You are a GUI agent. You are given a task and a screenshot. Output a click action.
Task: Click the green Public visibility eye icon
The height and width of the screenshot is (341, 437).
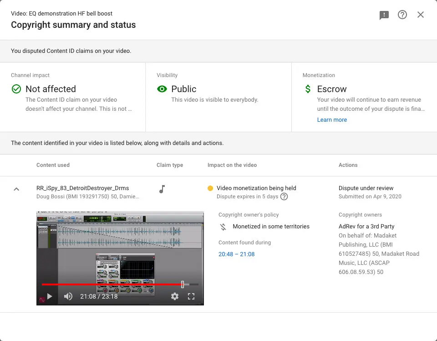162,89
